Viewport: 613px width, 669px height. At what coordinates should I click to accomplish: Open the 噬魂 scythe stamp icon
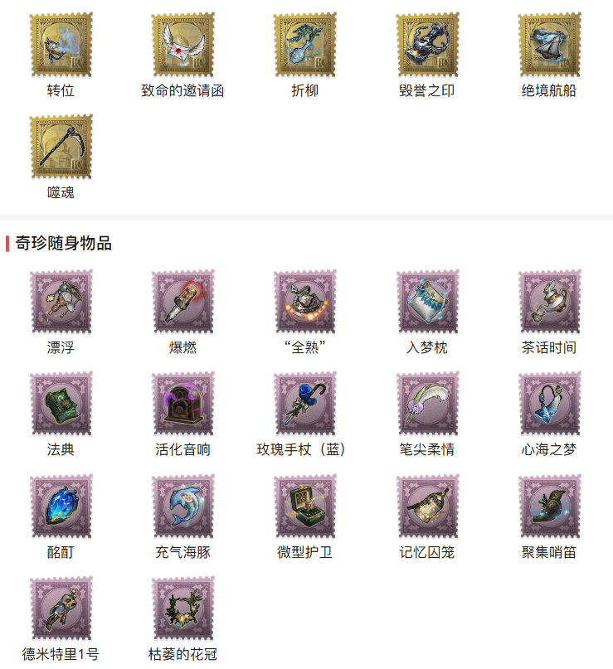tap(61, 147)
